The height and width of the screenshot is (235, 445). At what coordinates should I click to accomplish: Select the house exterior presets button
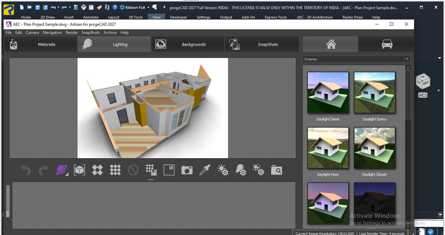pyautogui.click(x=331, y=44)
